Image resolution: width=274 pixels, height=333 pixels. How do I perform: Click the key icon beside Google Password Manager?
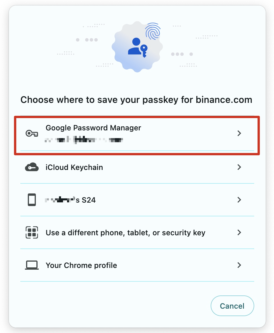tap(32, 133)
